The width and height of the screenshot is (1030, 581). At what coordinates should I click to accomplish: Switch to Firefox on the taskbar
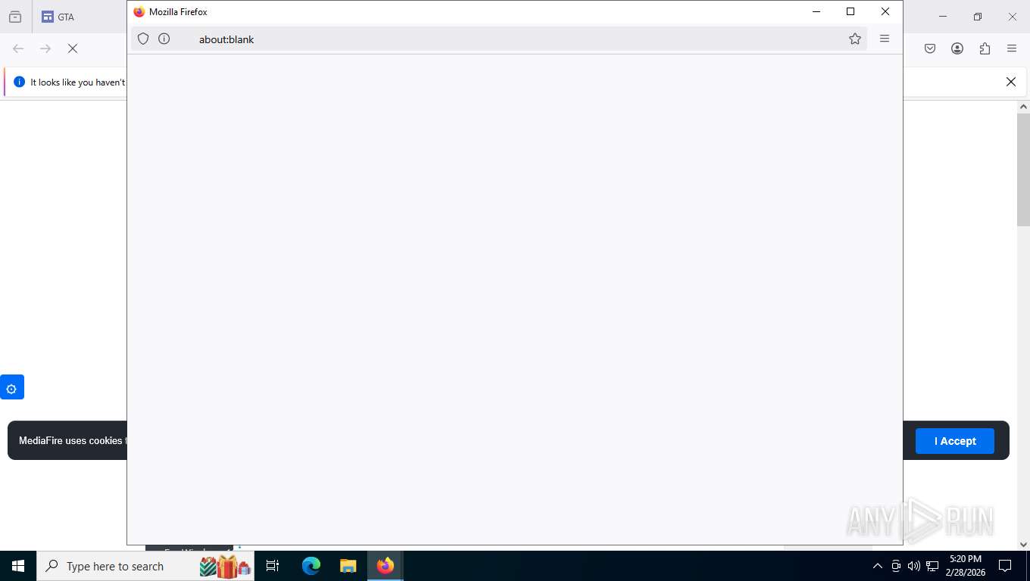coord(385,566)
